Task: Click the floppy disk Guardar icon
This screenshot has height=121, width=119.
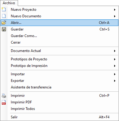Action: click(x=4, y=29)
